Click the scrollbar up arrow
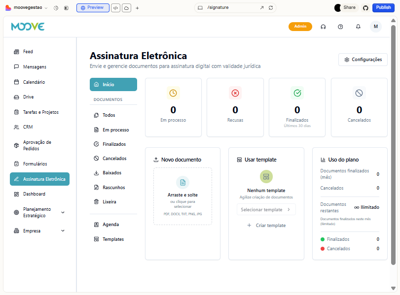This screenshot has width=400, height=295. point(393,20)
